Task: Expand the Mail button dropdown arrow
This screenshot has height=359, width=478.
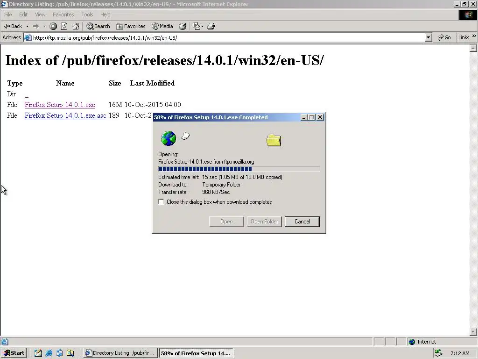Action: tap(202, 27)
